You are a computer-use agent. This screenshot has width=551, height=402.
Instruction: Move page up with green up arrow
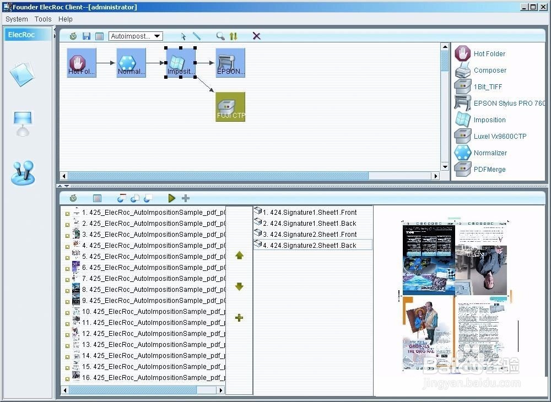tap(239, 256)
